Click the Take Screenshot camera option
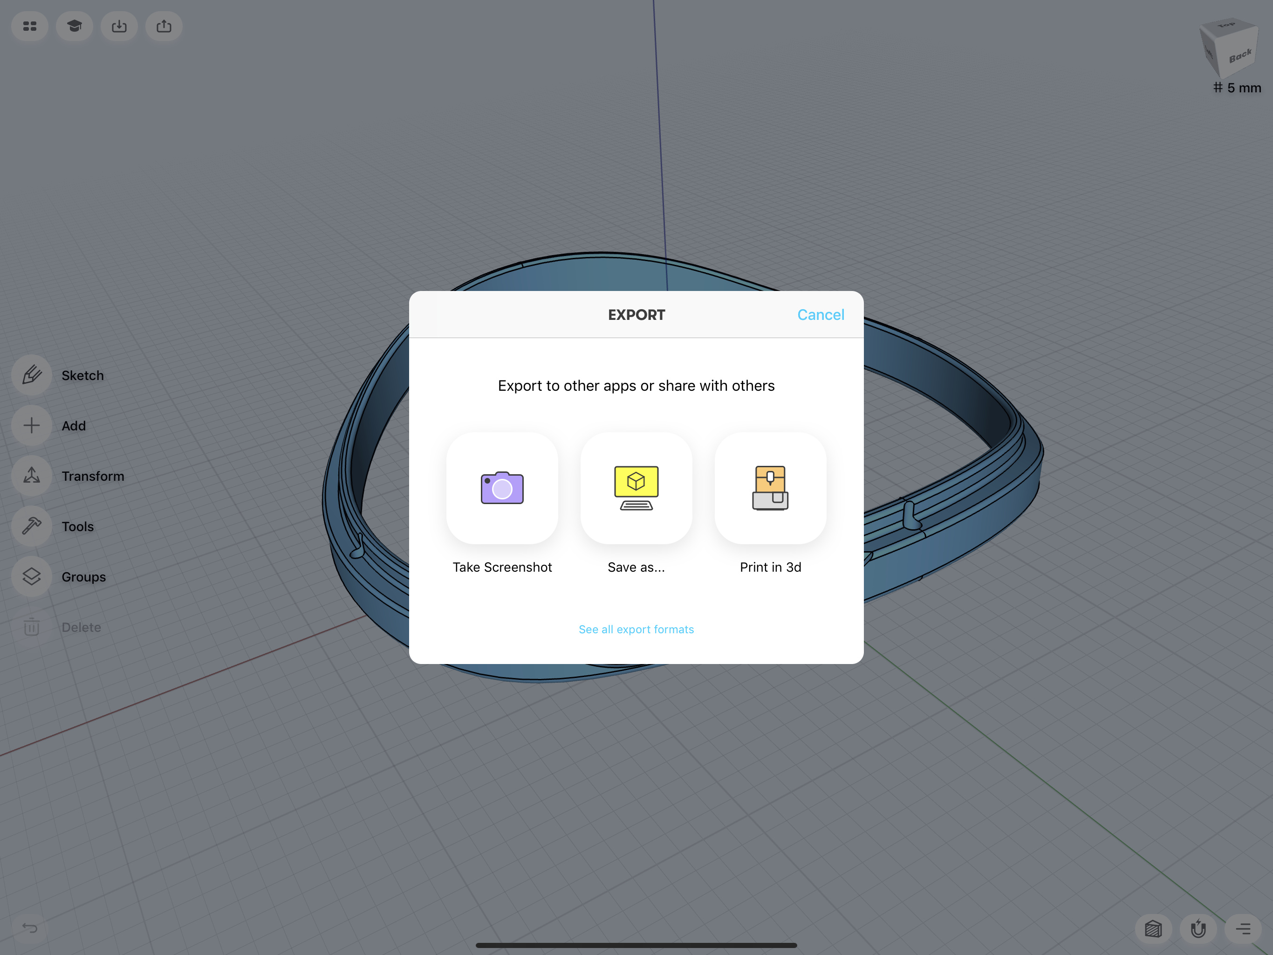 [502, 488]
